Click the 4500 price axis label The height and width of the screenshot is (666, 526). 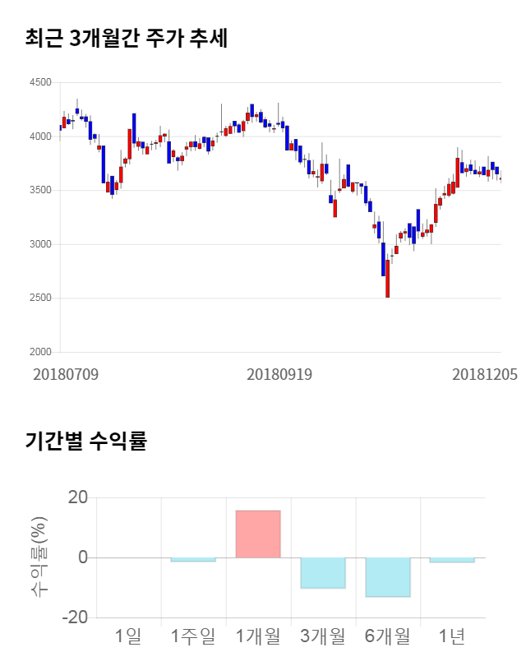[39, 82]
